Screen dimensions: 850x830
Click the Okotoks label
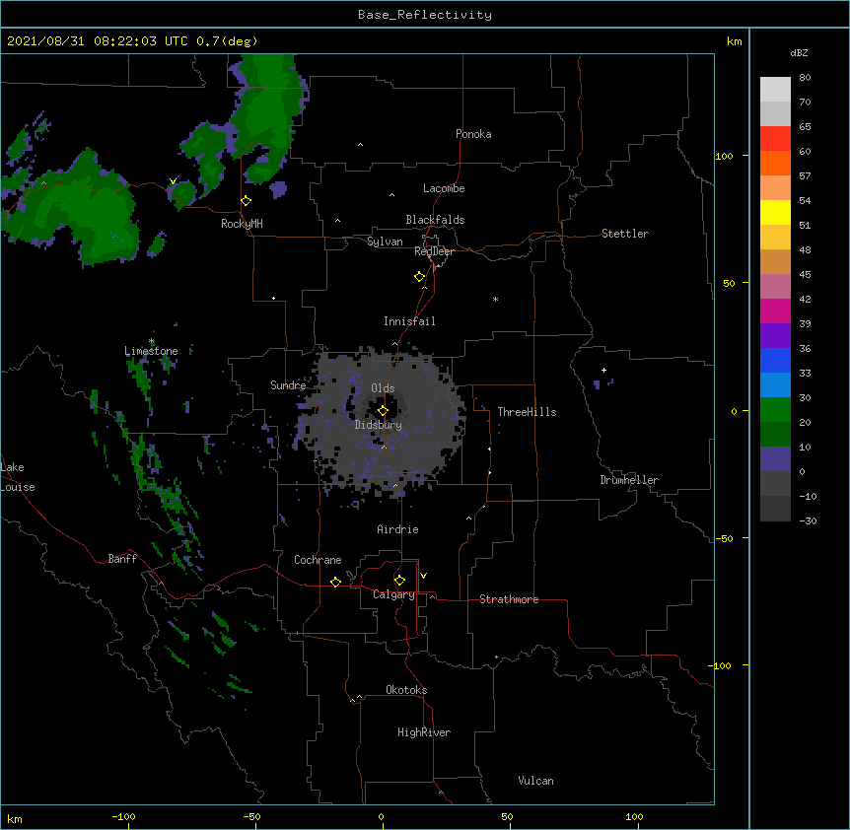tap(406, 690)
